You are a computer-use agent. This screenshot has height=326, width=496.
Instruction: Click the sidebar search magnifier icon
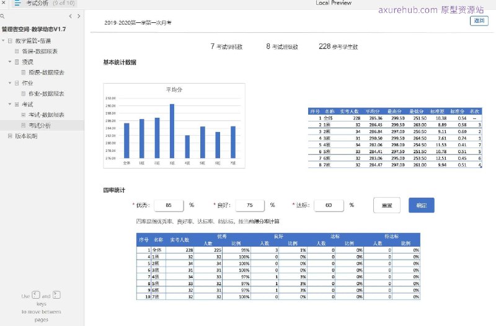[2, 16]
